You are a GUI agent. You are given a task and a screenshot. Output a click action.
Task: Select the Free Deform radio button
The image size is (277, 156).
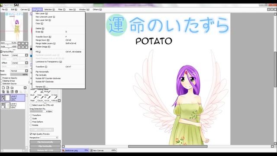tap(31, 122)
